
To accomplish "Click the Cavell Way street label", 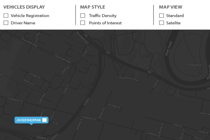I will point(42,99).
